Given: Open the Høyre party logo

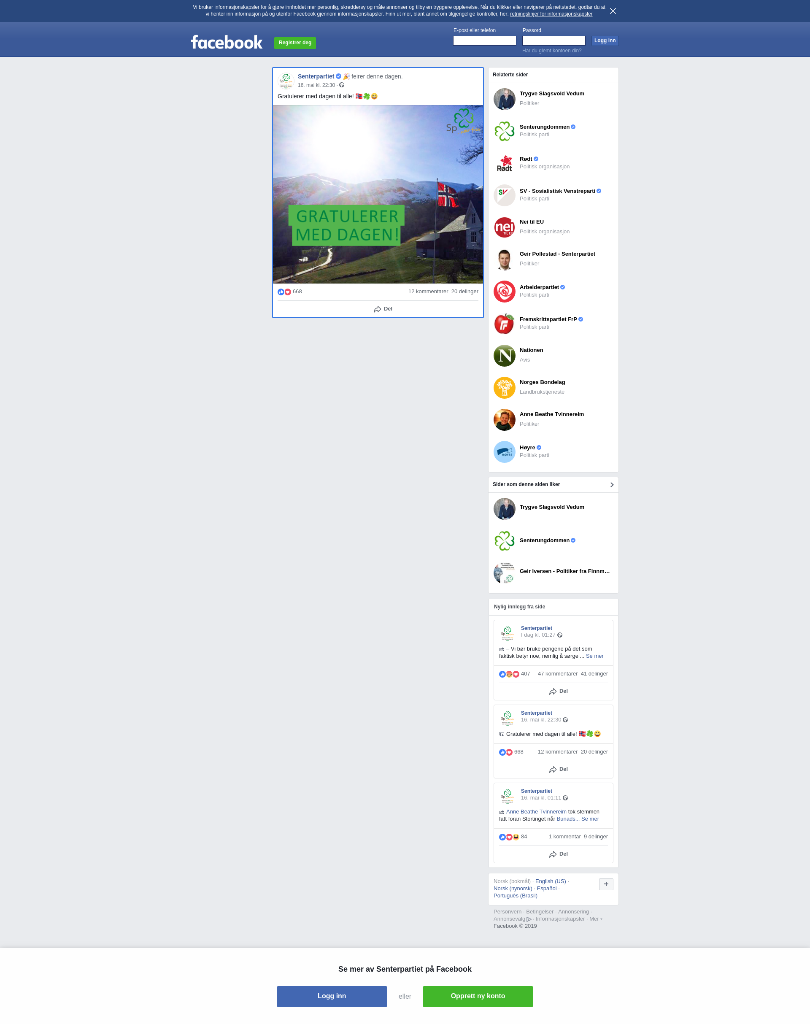Looking at the screenshot, I should [x=504, y=451].
